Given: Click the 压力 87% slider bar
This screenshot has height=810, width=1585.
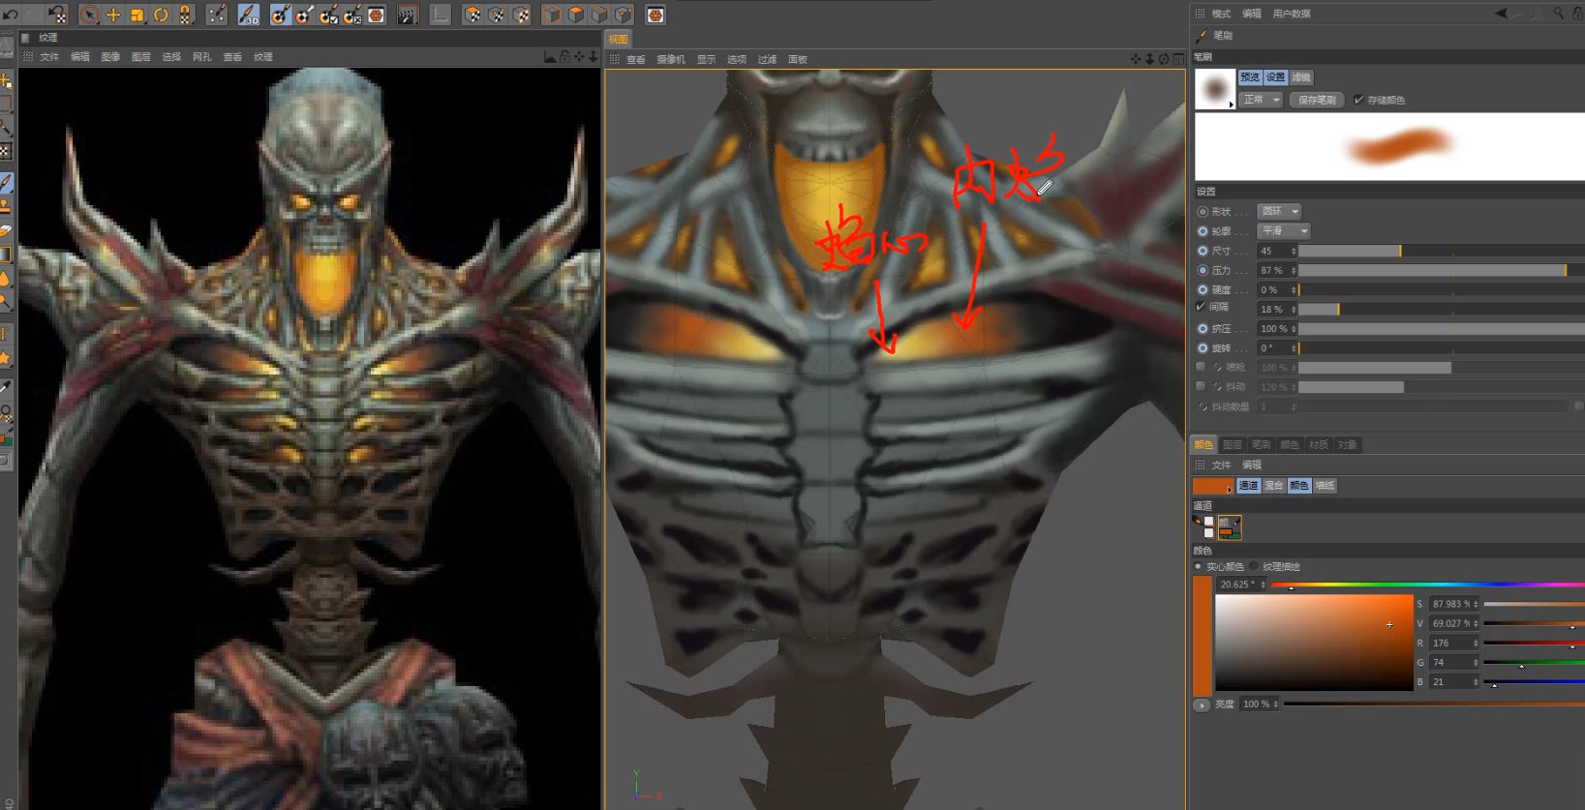Looking at the screenshot, I should click(x=1442, y=270).
